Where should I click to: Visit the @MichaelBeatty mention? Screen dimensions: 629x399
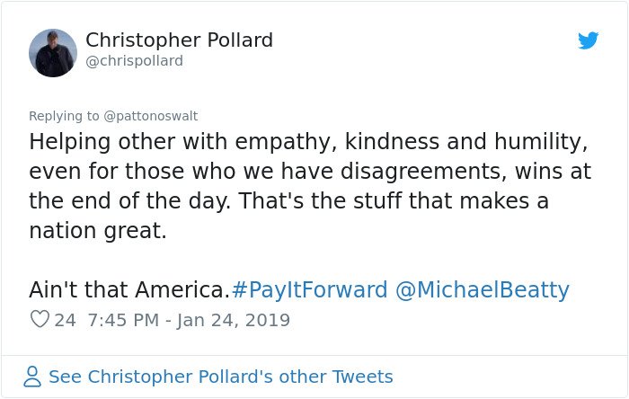[483, 289]
